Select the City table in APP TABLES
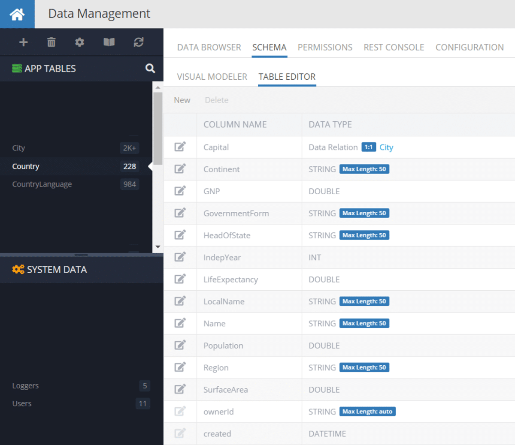 (18, 148)
